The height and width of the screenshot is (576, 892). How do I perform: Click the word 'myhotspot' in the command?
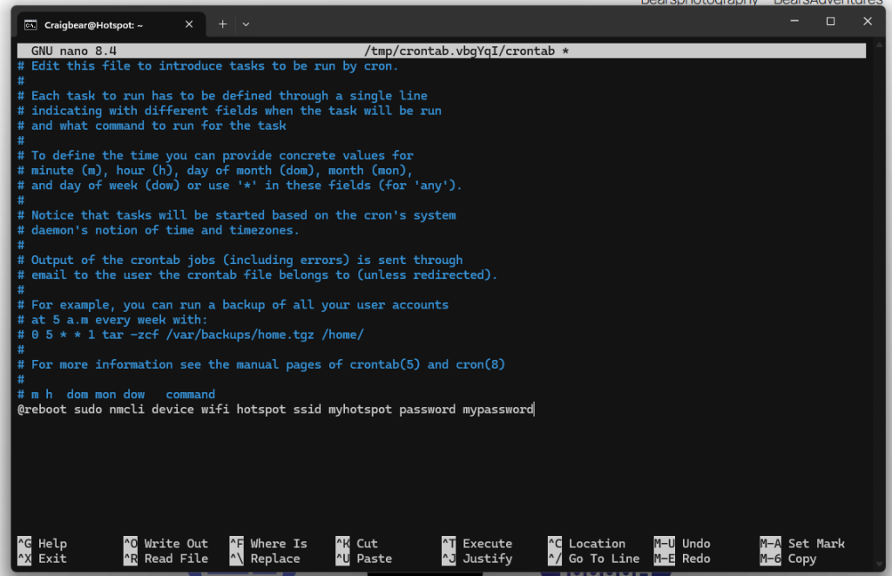[x=360, y=409]
